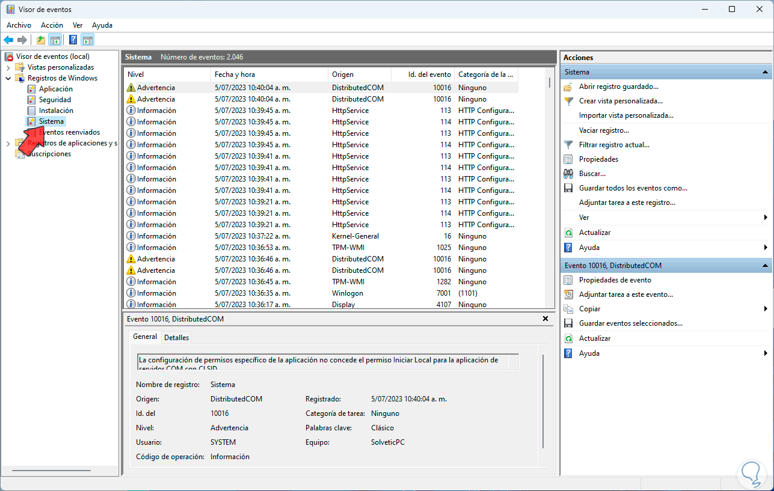
Task: Click Adjuntar tarea a este evento
Action: pyautogui.click(x=625, y=294)
